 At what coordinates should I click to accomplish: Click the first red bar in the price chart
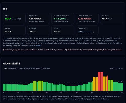click(98, 81)
